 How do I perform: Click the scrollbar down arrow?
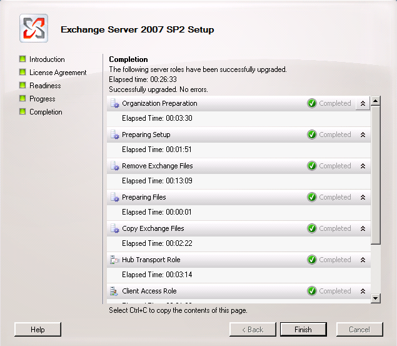click(376, 298)
